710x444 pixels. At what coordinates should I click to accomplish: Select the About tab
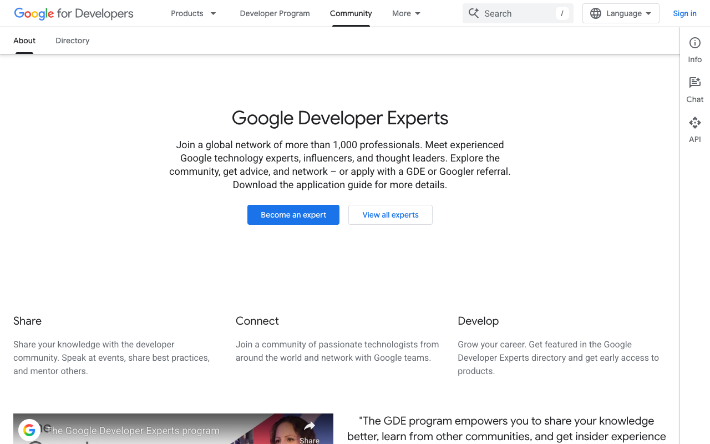24,41
